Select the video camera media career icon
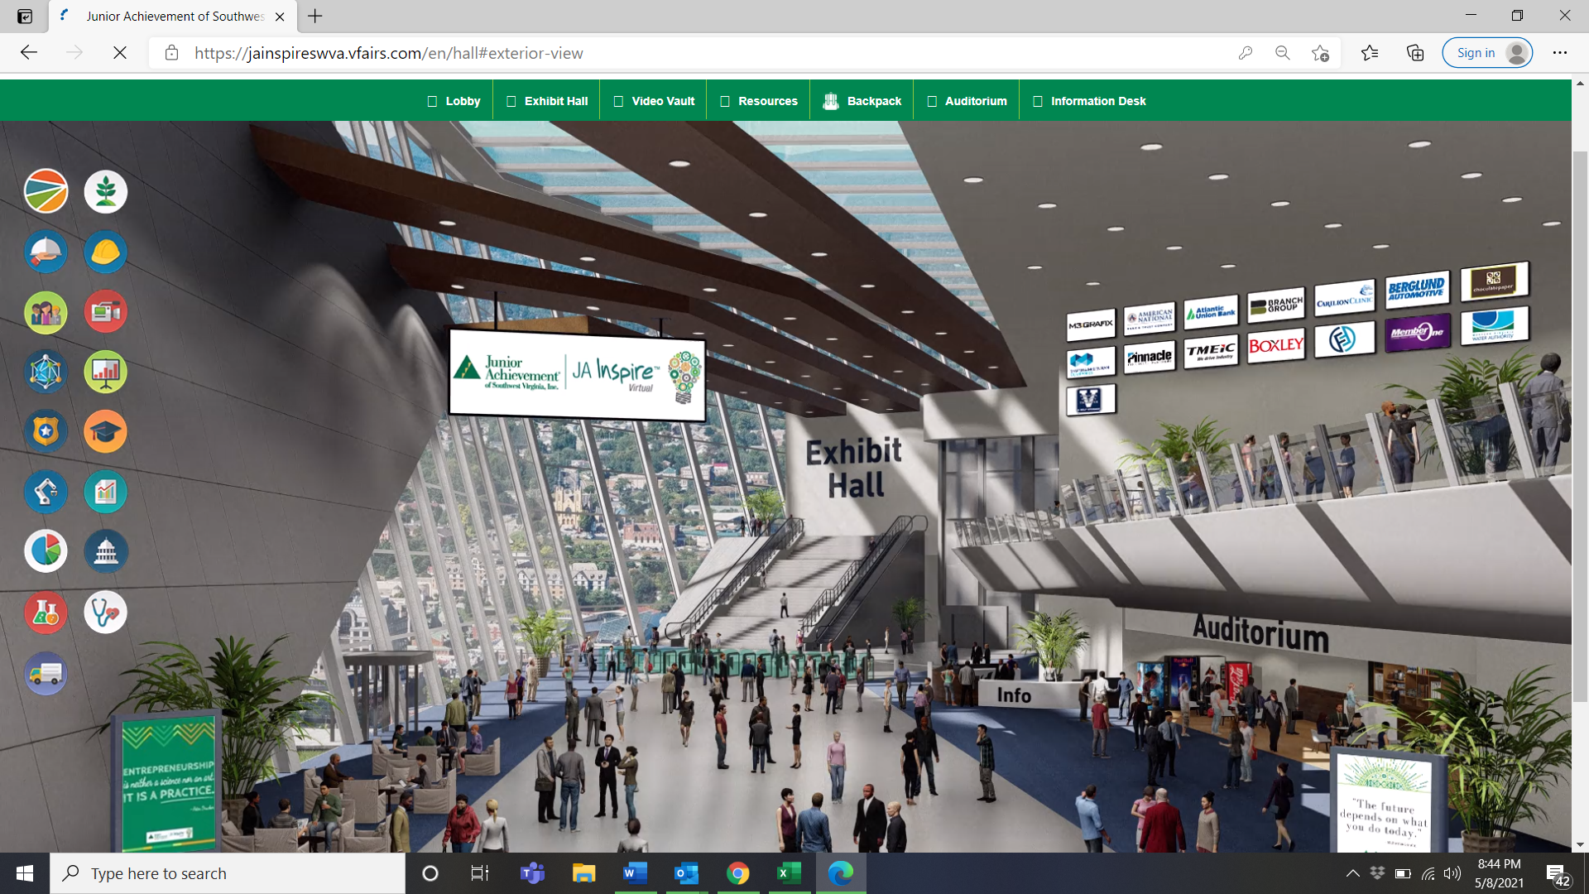Viewport: 1589px width, 894px height. coord(105,311)
